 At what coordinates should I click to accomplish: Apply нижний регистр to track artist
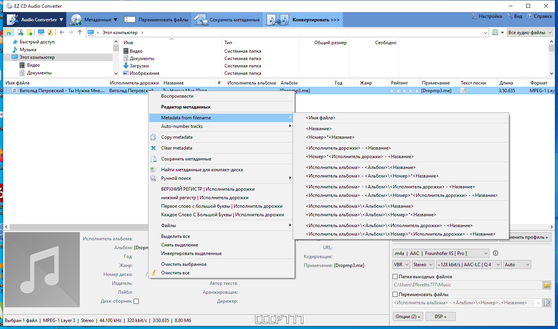tap(222, 198)
